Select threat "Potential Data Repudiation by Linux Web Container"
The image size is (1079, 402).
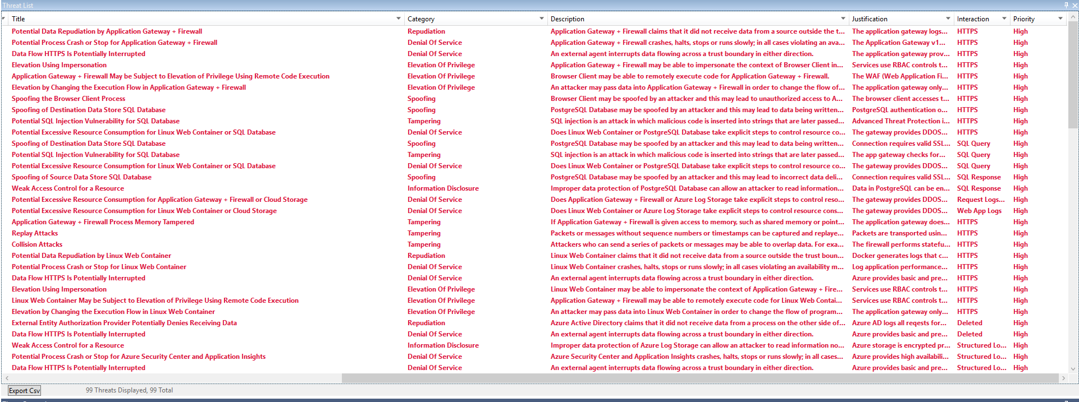pos(92,256)
